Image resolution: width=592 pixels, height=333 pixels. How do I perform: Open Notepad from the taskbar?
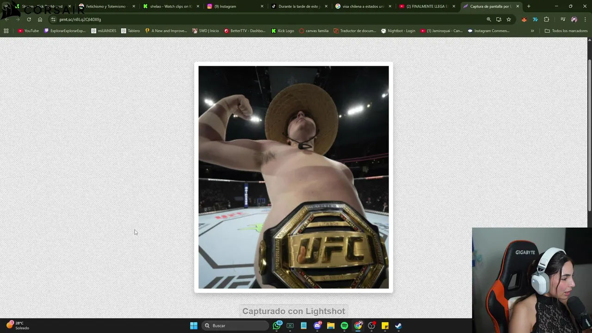[303, 326]
